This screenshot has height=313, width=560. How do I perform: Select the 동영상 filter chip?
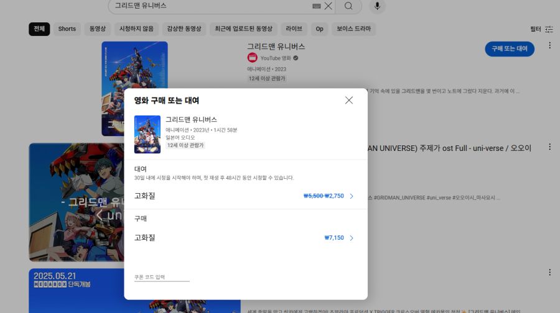(98, 29)
